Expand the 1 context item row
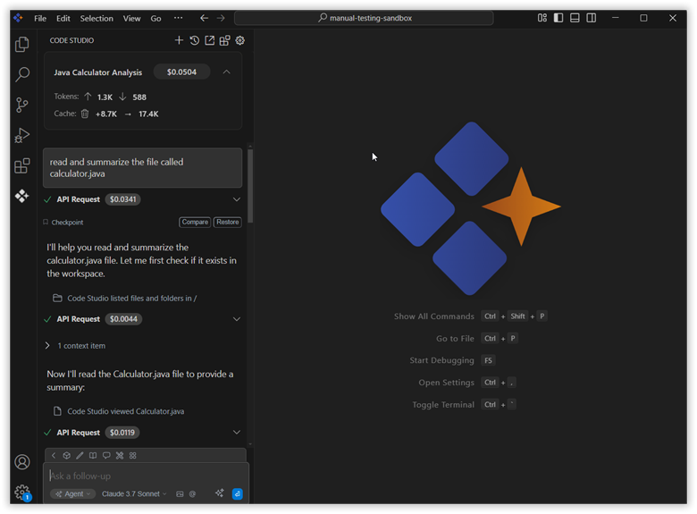The image size is (697, 514). (47, 346)
